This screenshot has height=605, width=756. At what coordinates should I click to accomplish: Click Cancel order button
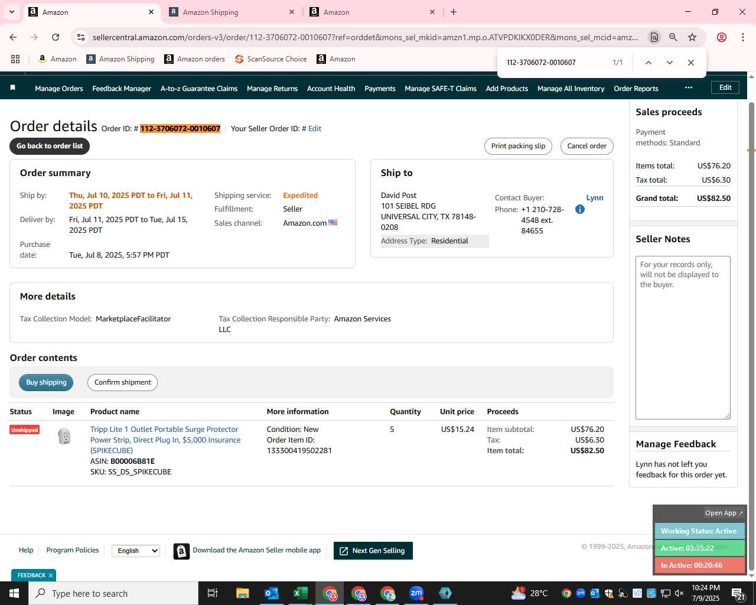pyautogui.click(x=586, y=146)
